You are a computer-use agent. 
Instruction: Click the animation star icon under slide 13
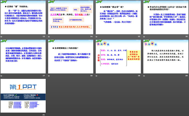[2, 37]
